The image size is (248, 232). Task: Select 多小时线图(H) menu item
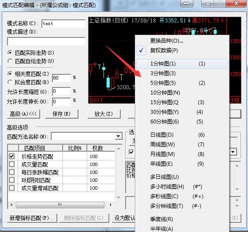[x=182, y=187]
